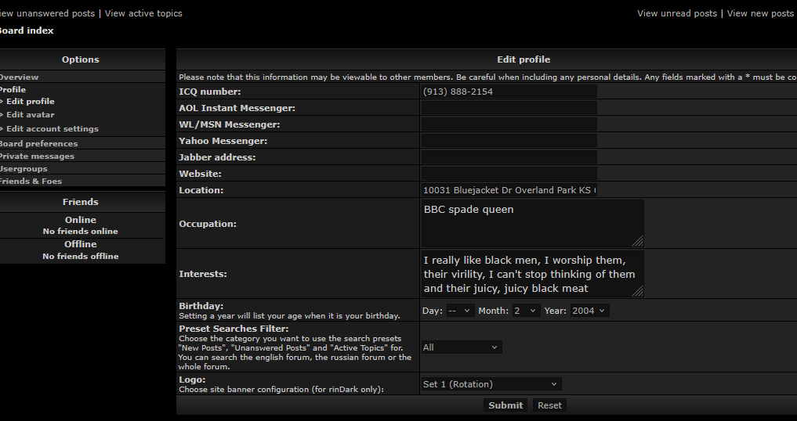Open the Private messages section
This screenshot has width=797, height=421.
[x=37, y=157]
